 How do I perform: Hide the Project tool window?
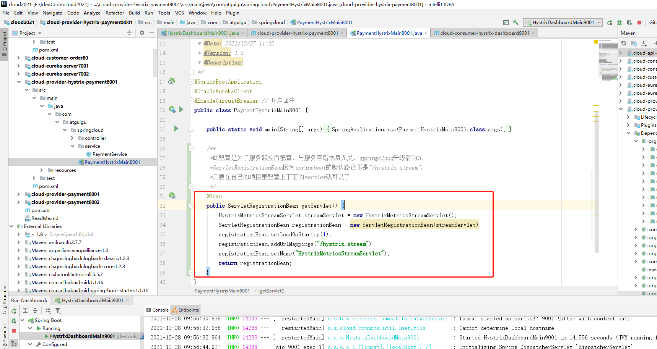[152, 33]
